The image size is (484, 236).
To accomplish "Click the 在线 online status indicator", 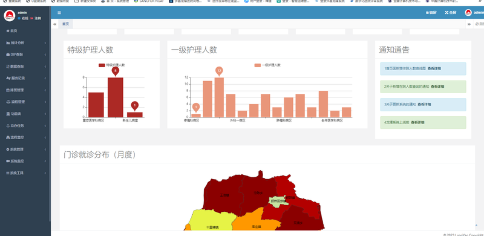I will click(23, 18).
